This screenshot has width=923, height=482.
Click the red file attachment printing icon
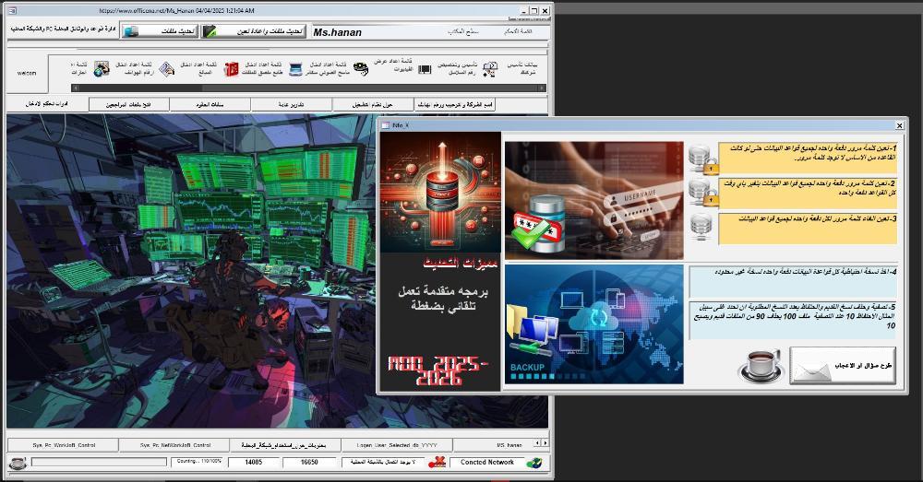coord(231,69)
